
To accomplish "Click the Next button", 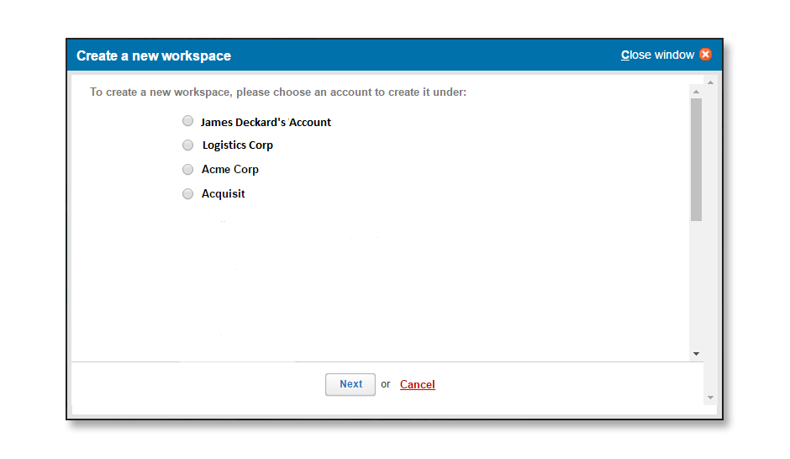I will coord(350,384).
